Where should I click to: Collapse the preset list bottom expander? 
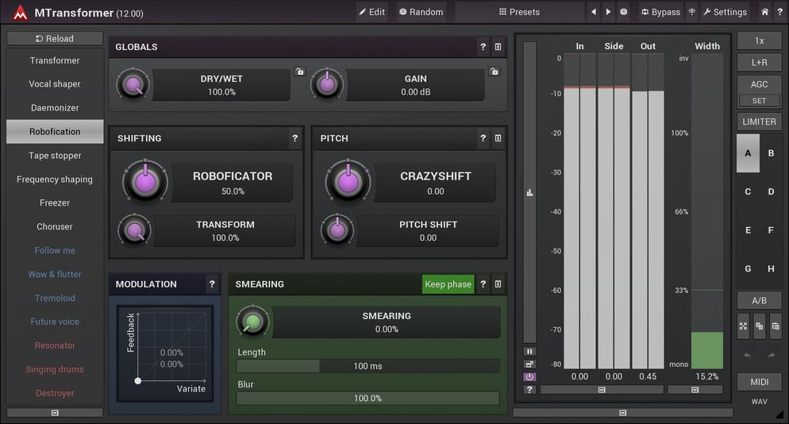(x=55, y=412)
